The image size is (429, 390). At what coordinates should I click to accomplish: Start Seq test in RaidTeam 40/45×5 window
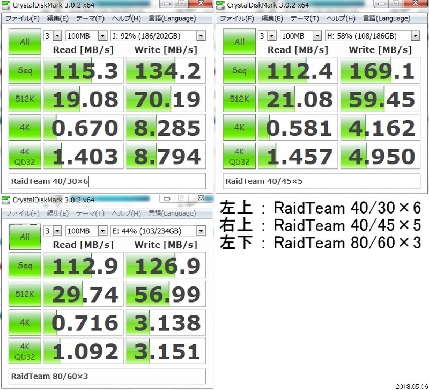click(239, 70)
